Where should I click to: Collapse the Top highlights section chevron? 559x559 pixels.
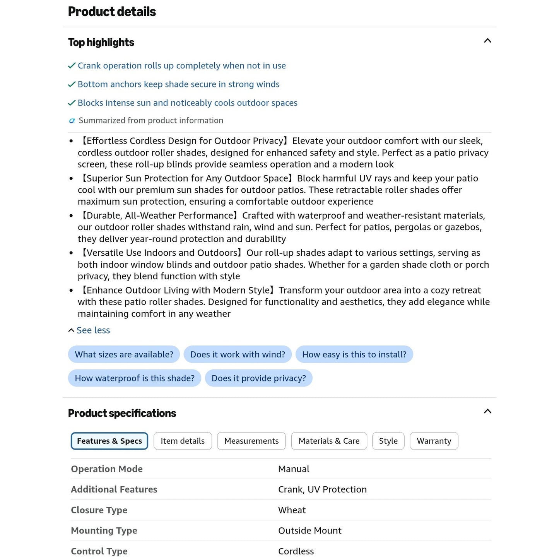(x=487, y=41)
